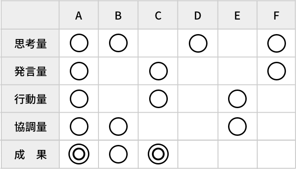Click the double circle in 成果 row, column A
The width and height of the screenshot is (296, 169).
(x=79, y=154)
